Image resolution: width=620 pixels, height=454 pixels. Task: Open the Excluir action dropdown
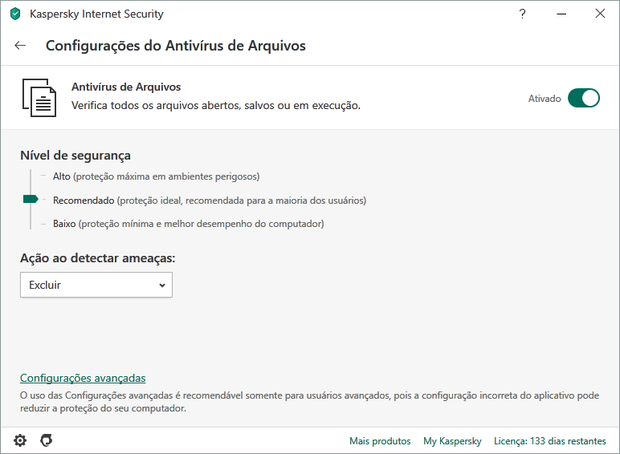tap(96, 285)
